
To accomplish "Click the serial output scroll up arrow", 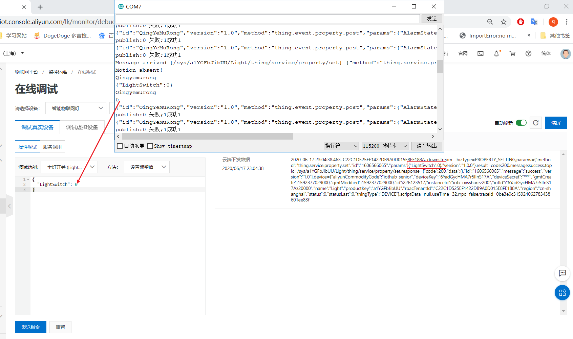I will point(440,29).
